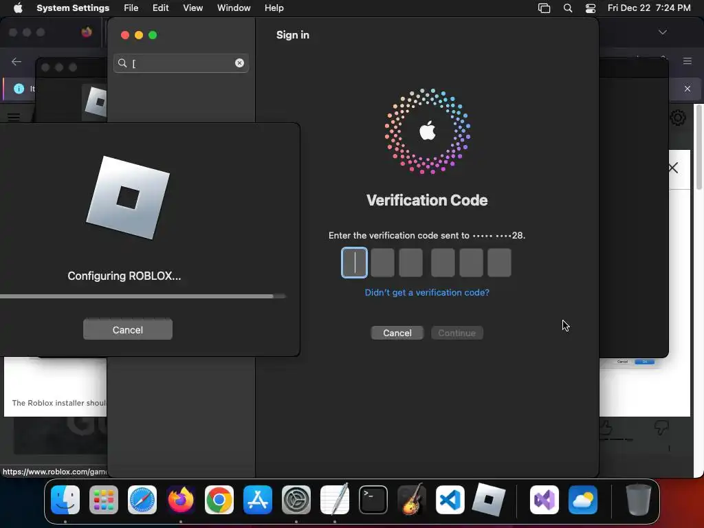Open Control Center from the menu bar
This screenshot has width=704, height=528.
click(x=591, y=8)
